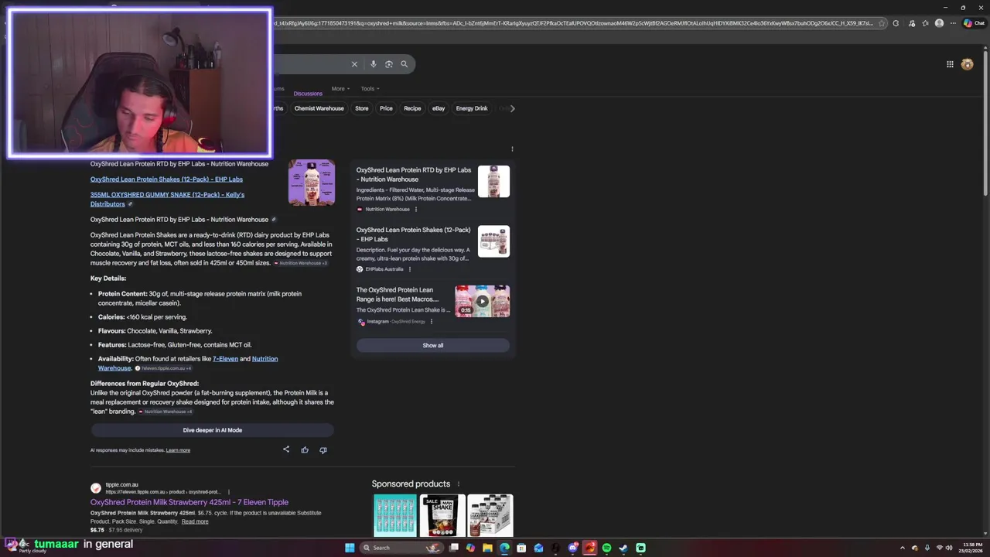Select the Chemist Warehouse chip
The height and width of the screenshot is (557, 990).
(319, 108)
